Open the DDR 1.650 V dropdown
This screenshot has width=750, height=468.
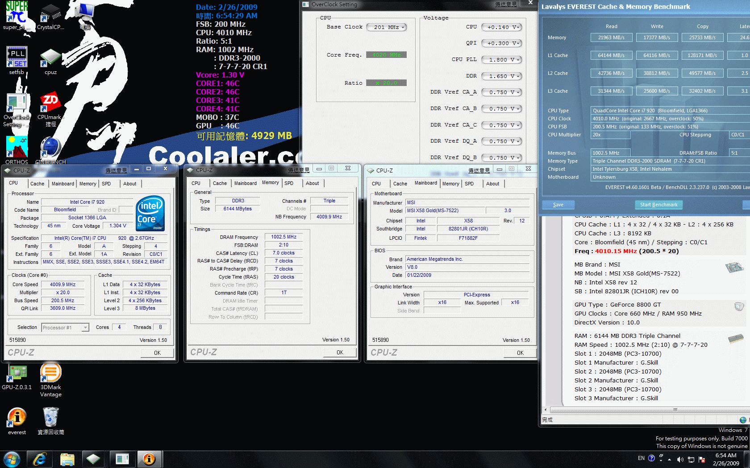(x=502, y=76)
